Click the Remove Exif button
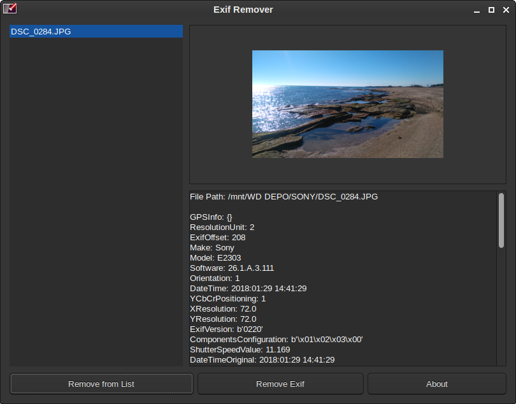 [280, 384]
